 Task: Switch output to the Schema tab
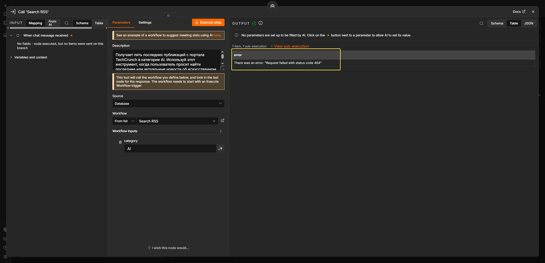point(497,23)
